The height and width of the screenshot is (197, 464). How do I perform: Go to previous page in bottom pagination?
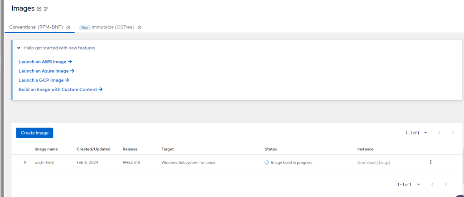432,184
